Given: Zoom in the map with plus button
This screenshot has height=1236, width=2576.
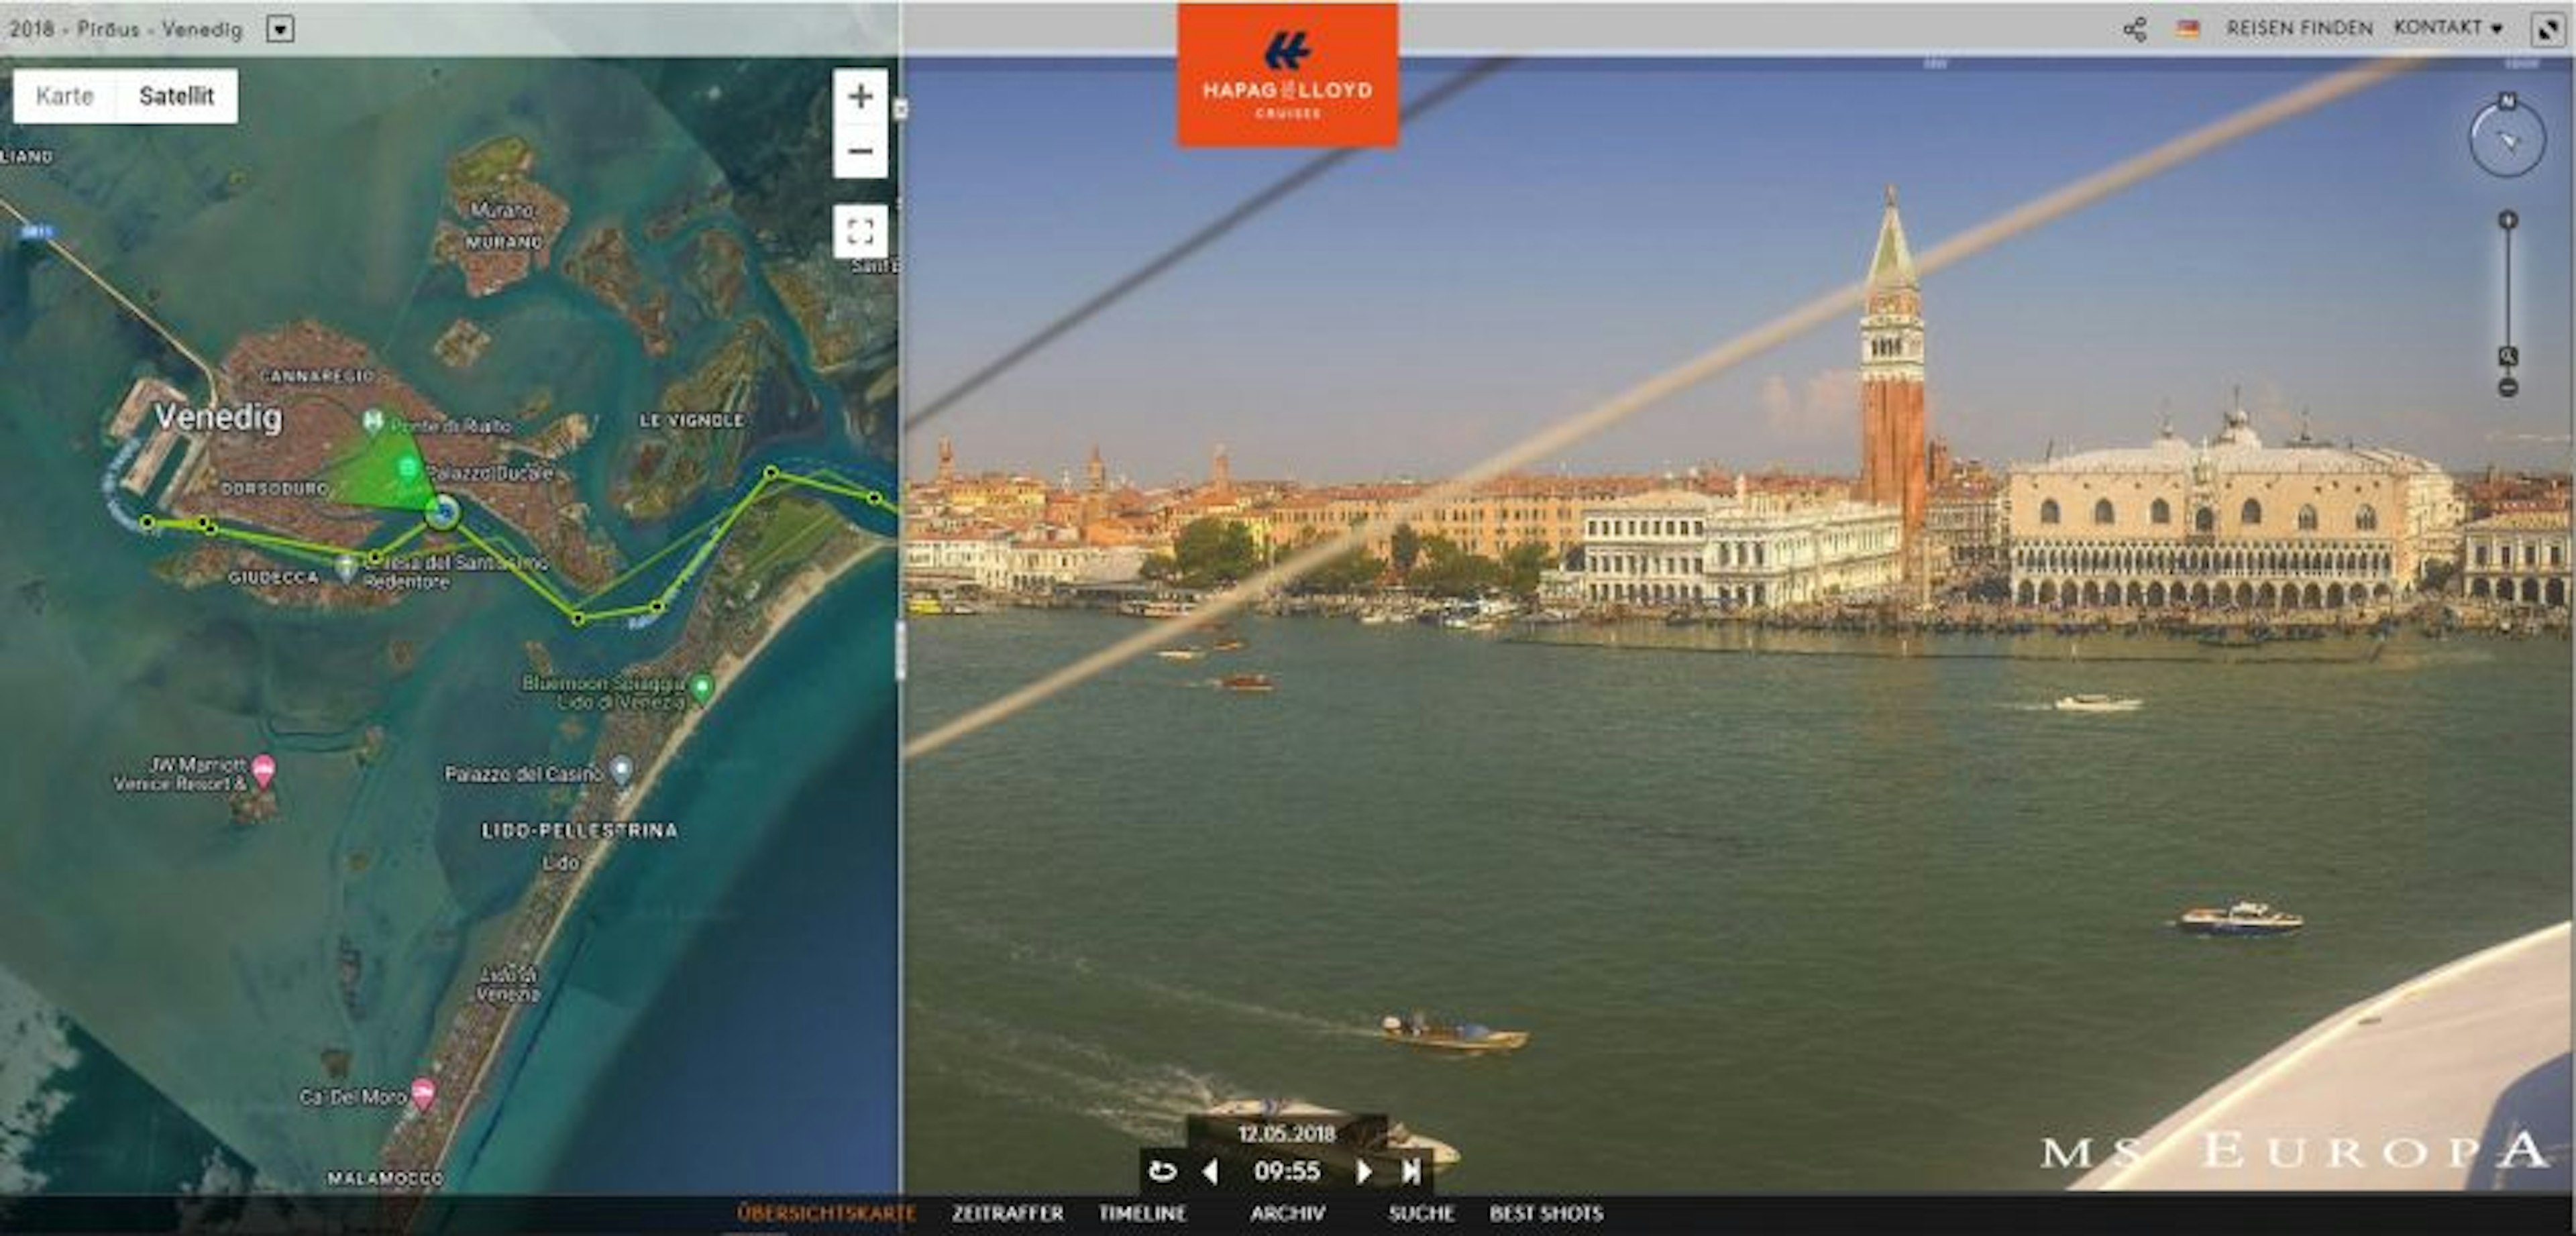Looking at the screenshot, I should tap(860, 96).
